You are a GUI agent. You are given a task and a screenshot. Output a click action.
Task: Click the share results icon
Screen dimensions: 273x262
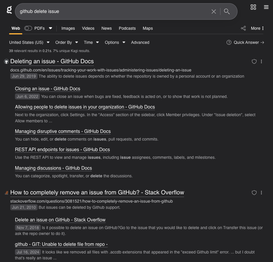(x=243, y=28)
